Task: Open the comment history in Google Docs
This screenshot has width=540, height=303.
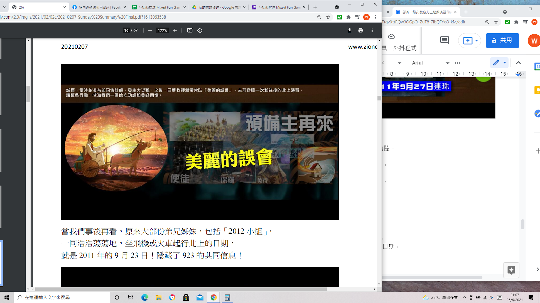Action: click(x=444, y=40)
